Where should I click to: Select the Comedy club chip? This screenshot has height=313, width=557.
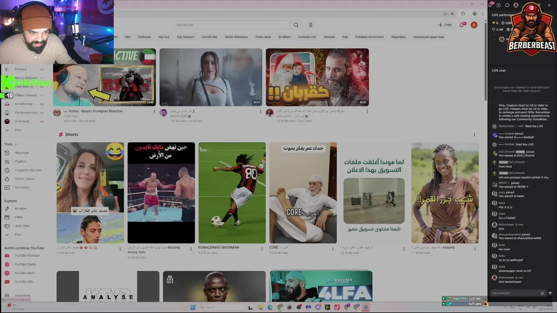pyautogui.click(x=307, y=37)
